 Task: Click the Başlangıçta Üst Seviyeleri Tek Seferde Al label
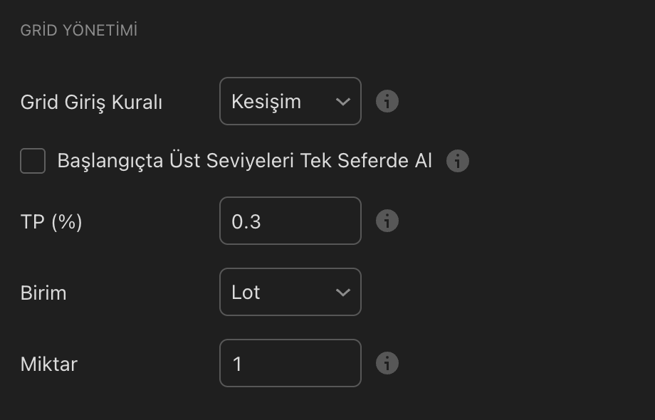[x=244, y=161]
